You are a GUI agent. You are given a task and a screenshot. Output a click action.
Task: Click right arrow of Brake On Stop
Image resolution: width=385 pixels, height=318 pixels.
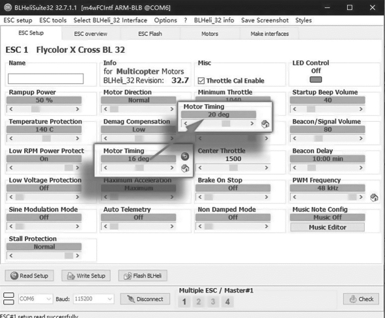pyautogui.click(x=266, y=197)
